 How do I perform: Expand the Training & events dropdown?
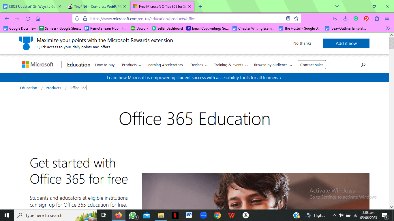(x=231, y=65)
